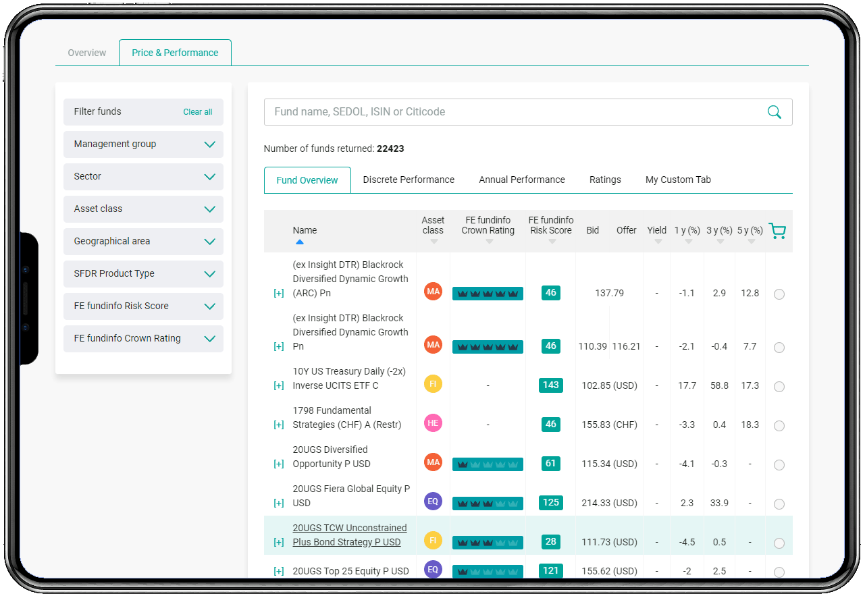Click the fund name search field

528,112
